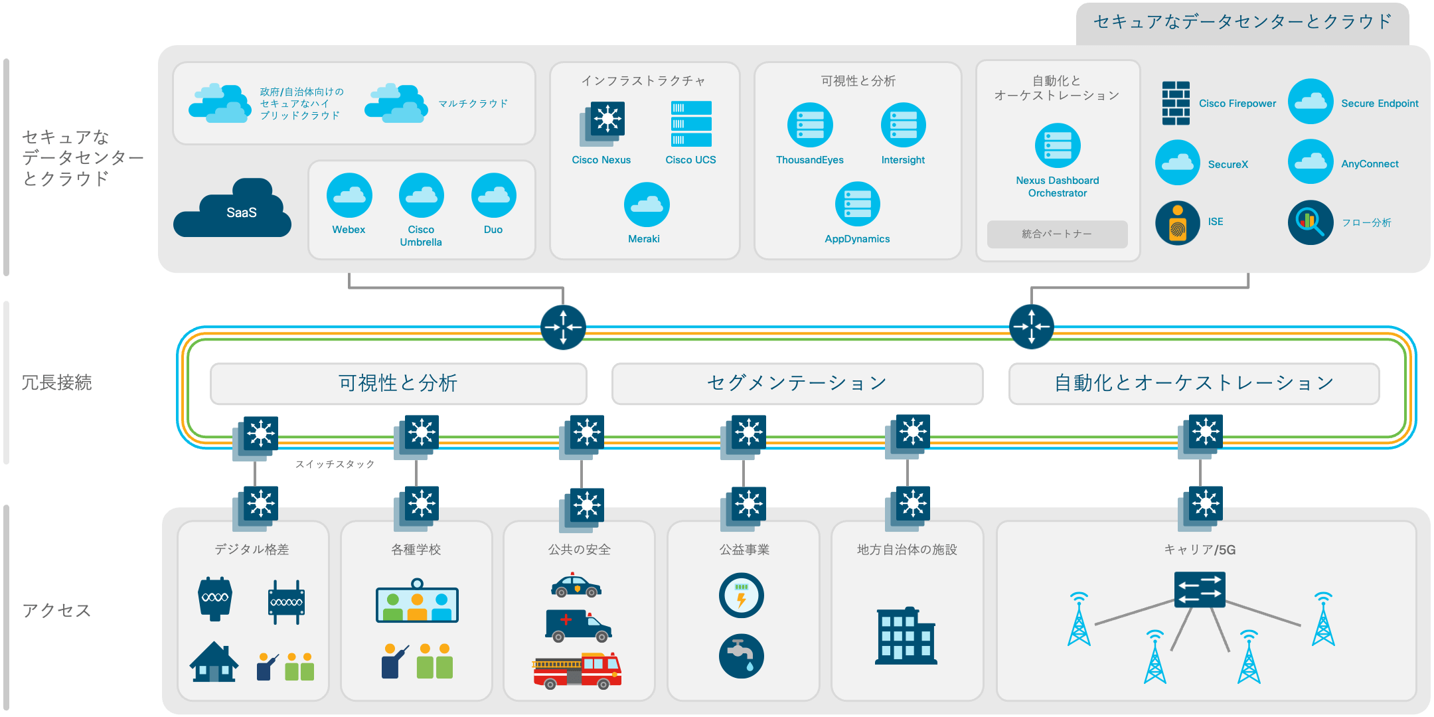
Task: Select the carrier 5G switch icon
Action: click(1200, 590)
